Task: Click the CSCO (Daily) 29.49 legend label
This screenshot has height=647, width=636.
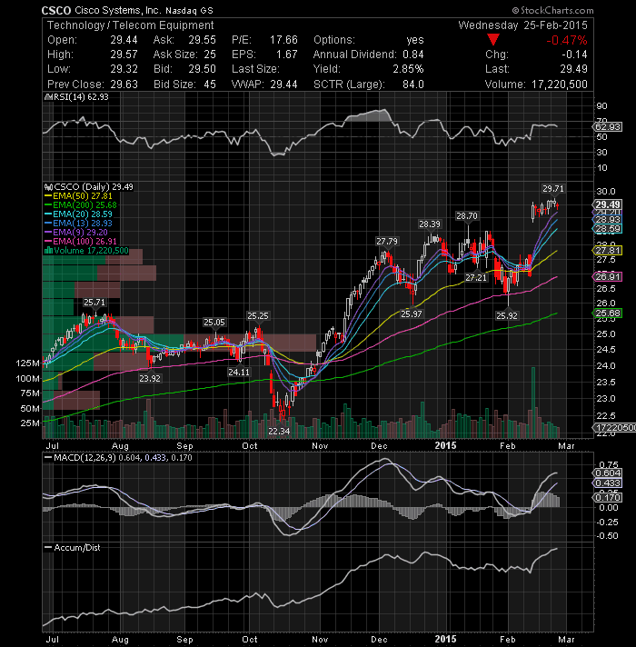Action: pyautogui.click(x=89, y=187)
